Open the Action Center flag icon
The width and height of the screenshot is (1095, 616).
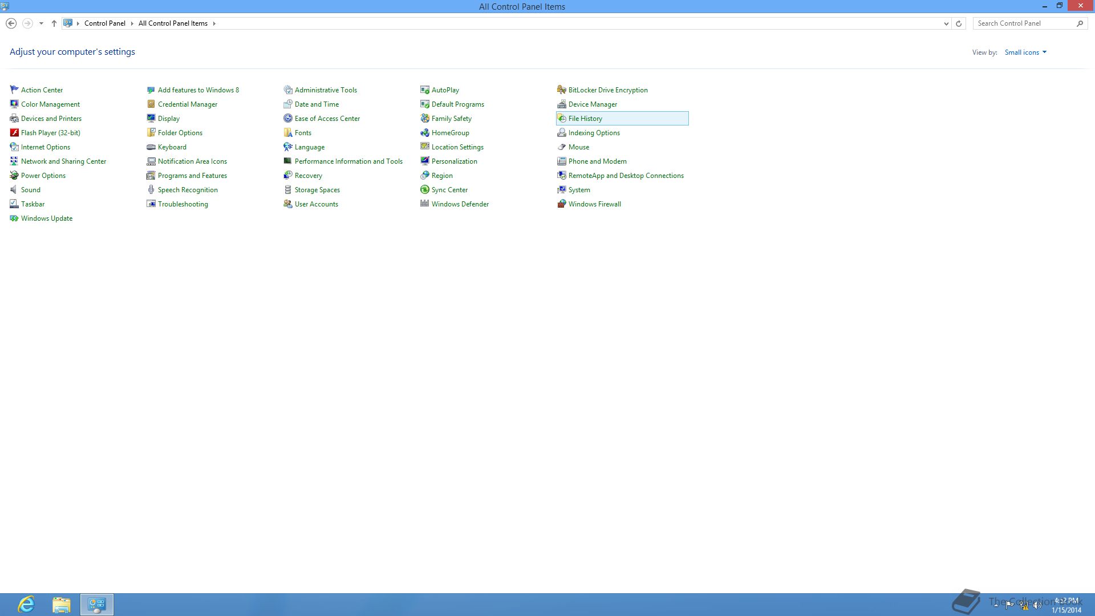[14, 90]
